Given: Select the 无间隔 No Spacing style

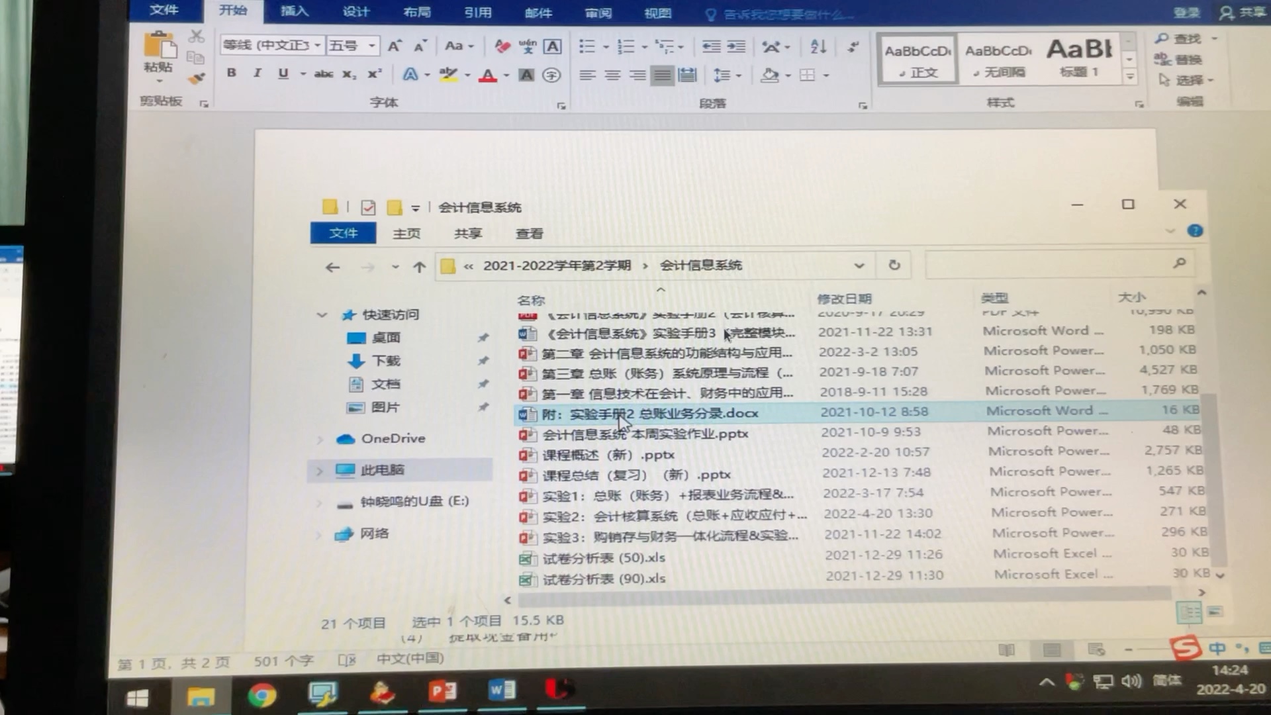Looking at the screenshot, I should click(998, 60).
